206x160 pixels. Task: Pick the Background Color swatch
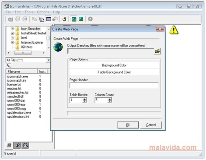click(x=114, y=65)
